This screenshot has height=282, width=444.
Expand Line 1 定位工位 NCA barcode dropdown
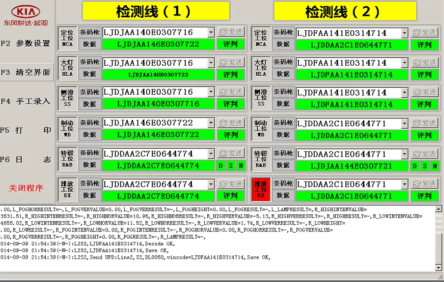coord(211,32)
